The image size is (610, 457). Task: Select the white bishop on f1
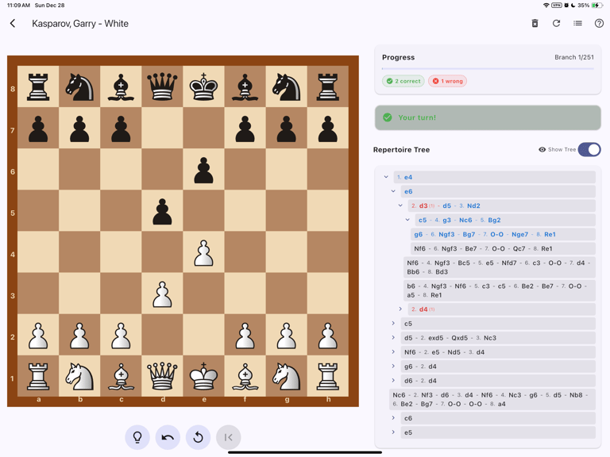click(x=245, y=376)
